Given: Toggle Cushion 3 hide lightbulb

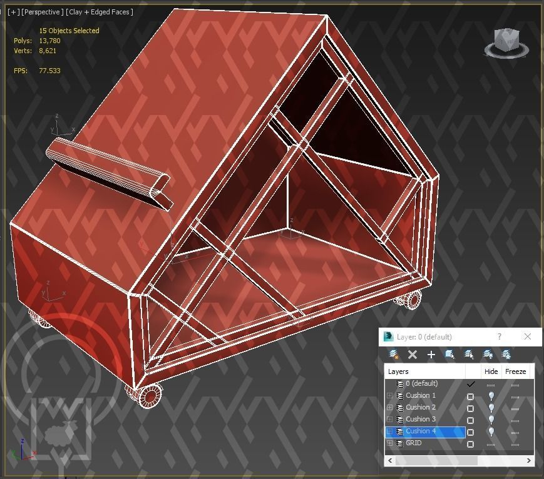Looking at the screenshot, I should click(x=491, y=420).
